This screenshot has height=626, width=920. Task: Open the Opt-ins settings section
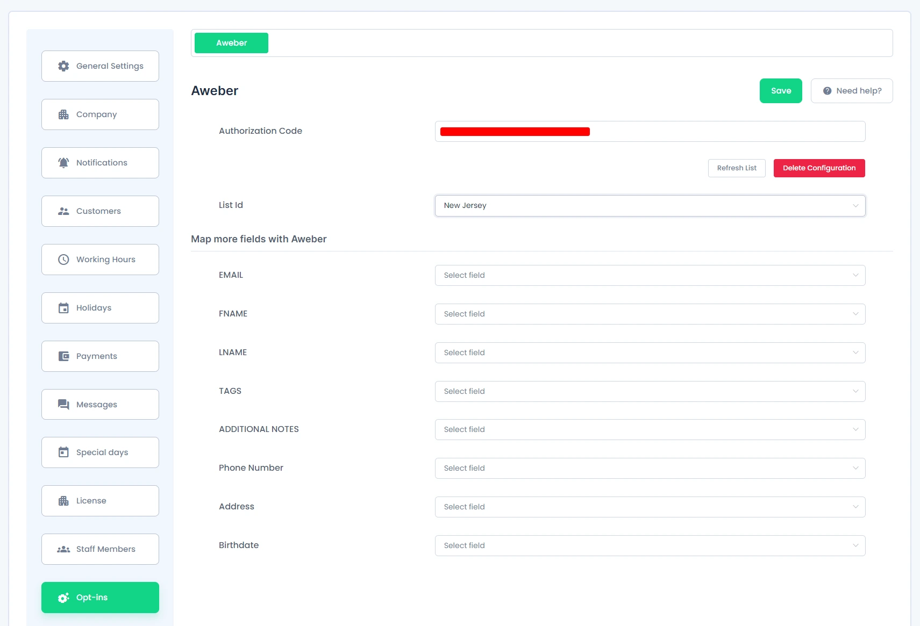coord(100,598)
